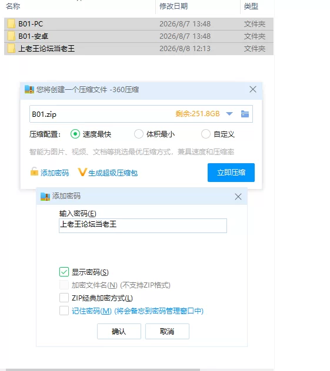Click the 添加密码 link
This screenshot has height=371, width=330.
pos(55,173)
